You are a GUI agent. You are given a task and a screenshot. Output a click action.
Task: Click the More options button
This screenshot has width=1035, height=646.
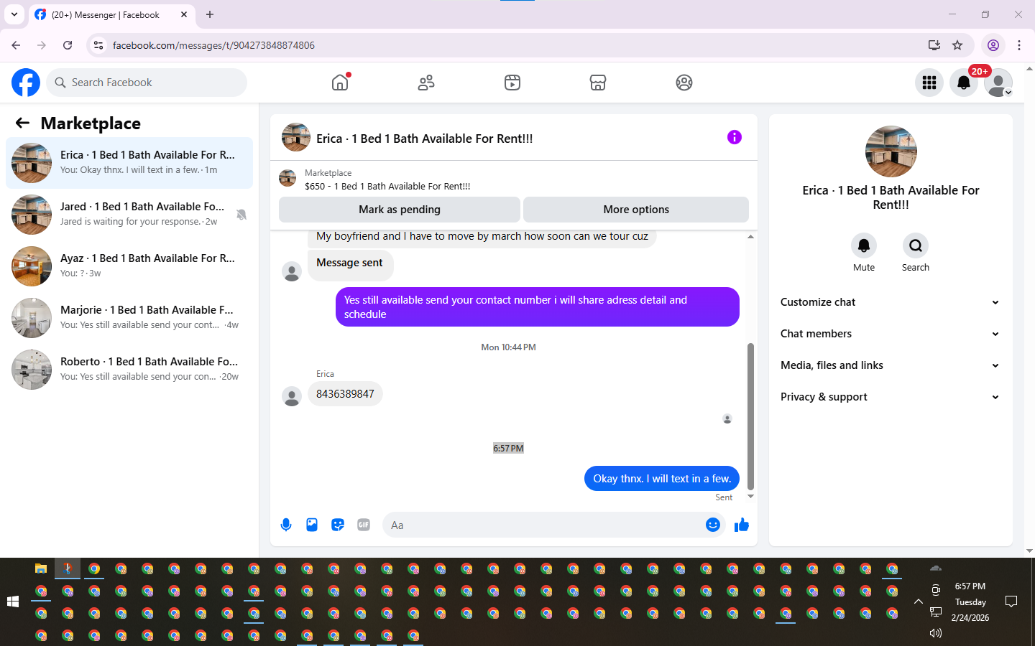[x=636, y=210]
